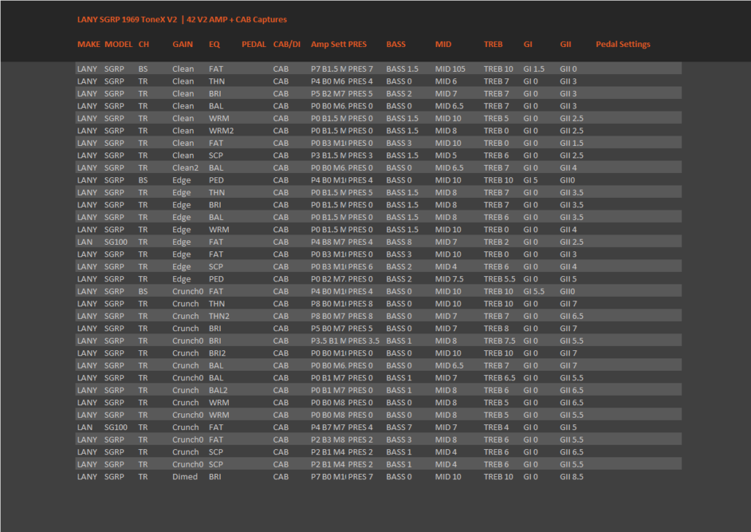751x532 pixels.
Task: Click the 'BAL2' EQ cell
Action: tap(218, 391)
